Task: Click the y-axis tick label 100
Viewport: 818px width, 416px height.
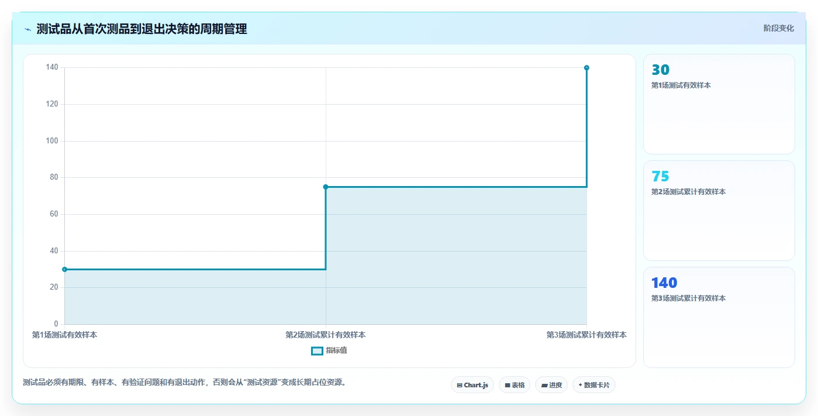Action: (52, 141)
